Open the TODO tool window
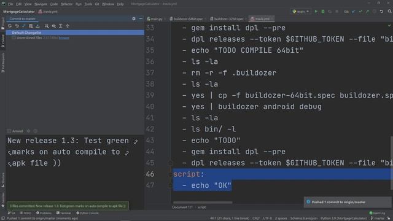 click(x=25, y=213)
